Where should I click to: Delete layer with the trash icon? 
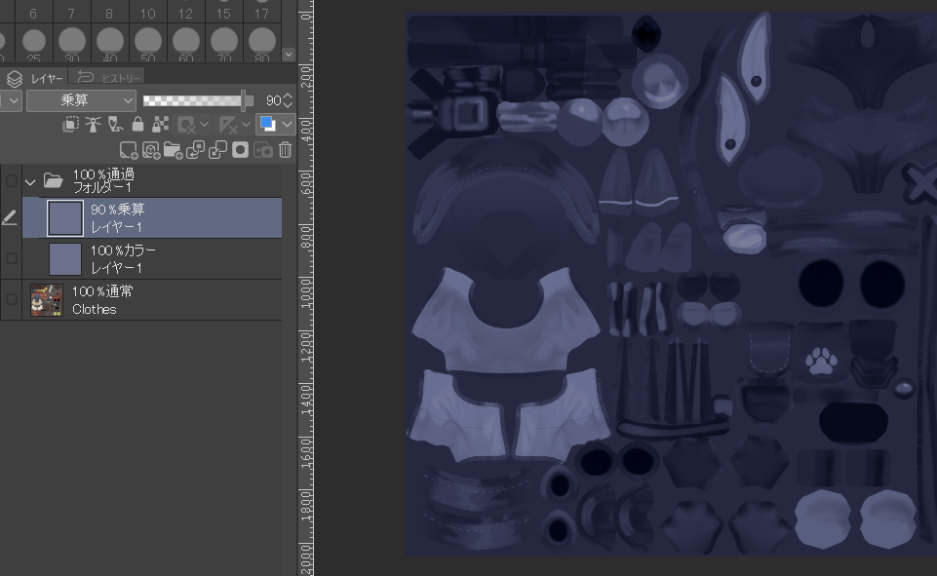[285, 150]
